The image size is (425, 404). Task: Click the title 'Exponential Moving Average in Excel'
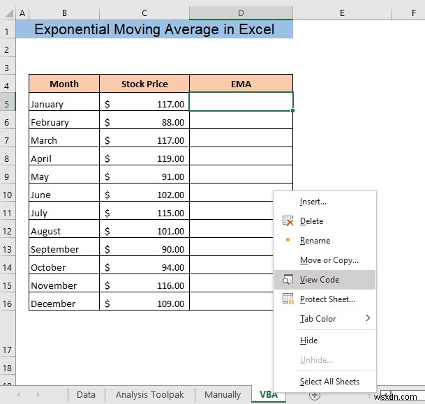(154, 29)
